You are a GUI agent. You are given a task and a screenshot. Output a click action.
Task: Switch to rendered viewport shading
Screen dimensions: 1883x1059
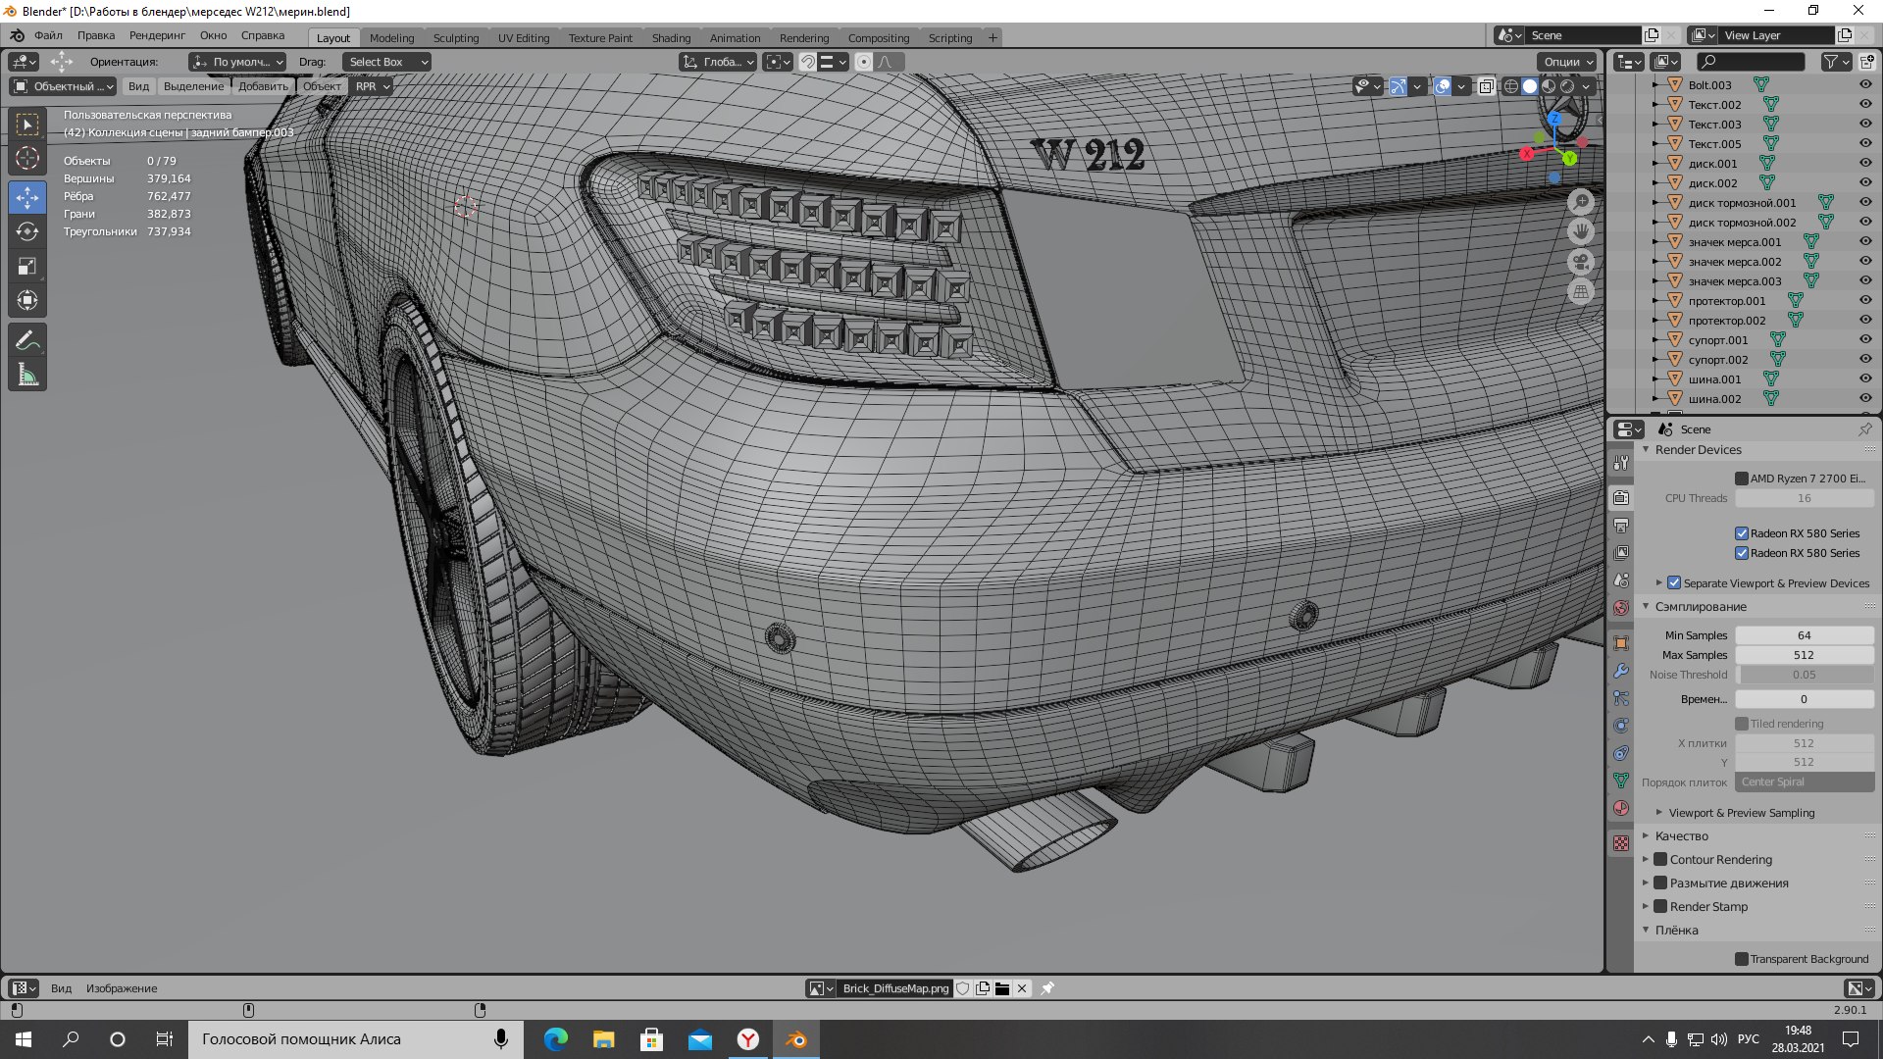1567,86
